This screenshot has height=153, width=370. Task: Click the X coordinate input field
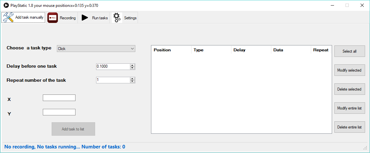click(59, 98)
